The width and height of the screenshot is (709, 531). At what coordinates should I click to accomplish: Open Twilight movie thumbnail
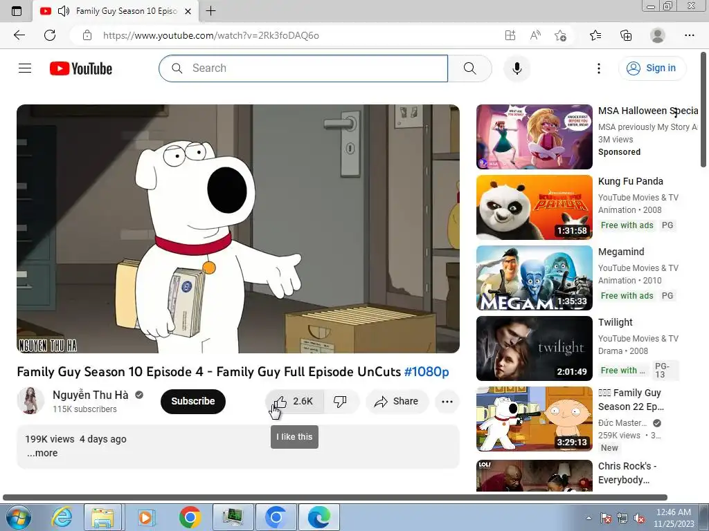(534, 348)
